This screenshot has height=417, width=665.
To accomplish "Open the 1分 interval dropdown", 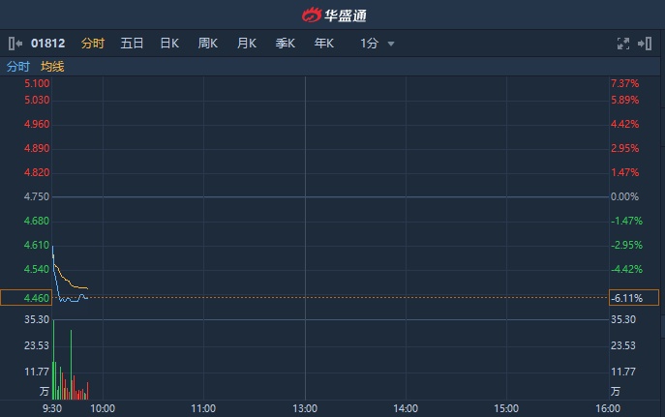I will (378, 44).
